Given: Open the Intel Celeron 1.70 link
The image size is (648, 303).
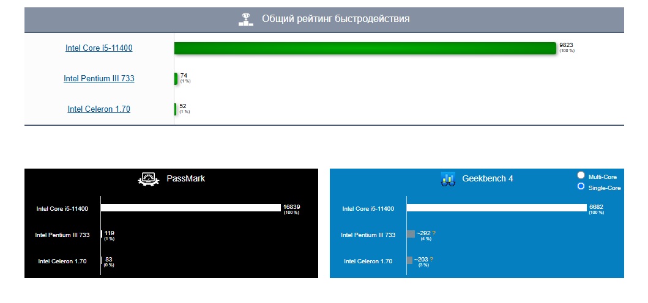Looking at the screenshot, I should click(x=99, y=109).
